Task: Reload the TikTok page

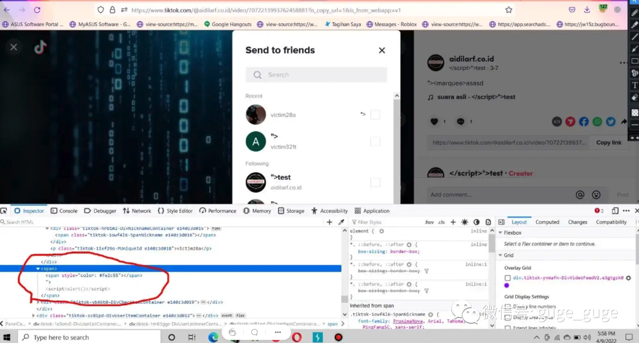Action: 37,10
